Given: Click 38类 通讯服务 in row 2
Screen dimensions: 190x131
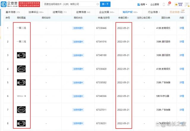Looking at the screenshot, I should coord(163,41).
